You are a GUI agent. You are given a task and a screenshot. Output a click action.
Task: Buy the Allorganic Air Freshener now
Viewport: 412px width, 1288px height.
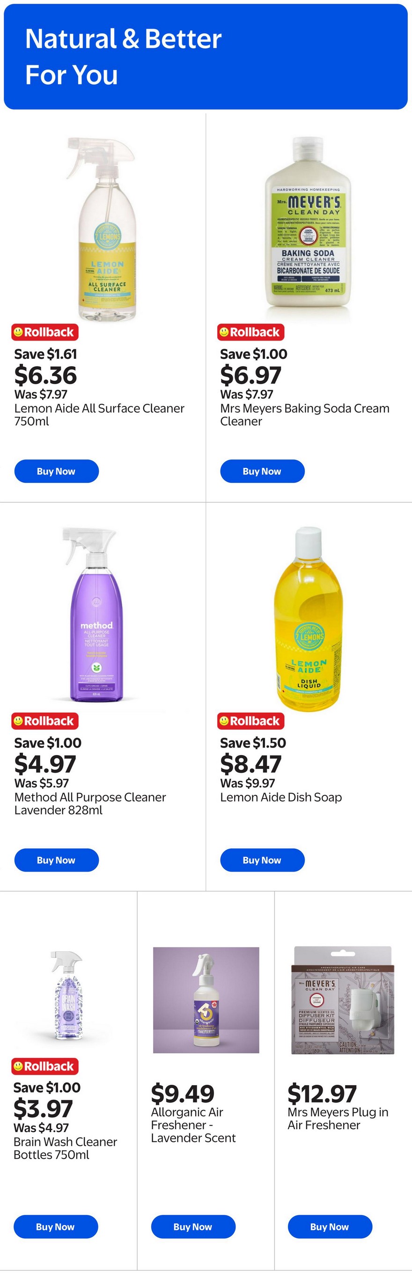[x=193, y=1226]
